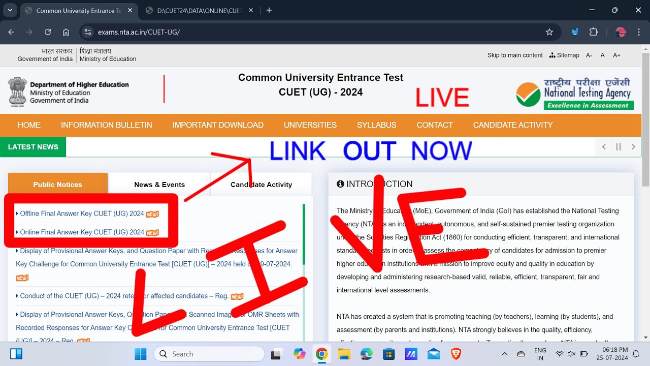Show hidden system tray icons chevron
This screenshot has height=366, width=650.
[504, 354]
